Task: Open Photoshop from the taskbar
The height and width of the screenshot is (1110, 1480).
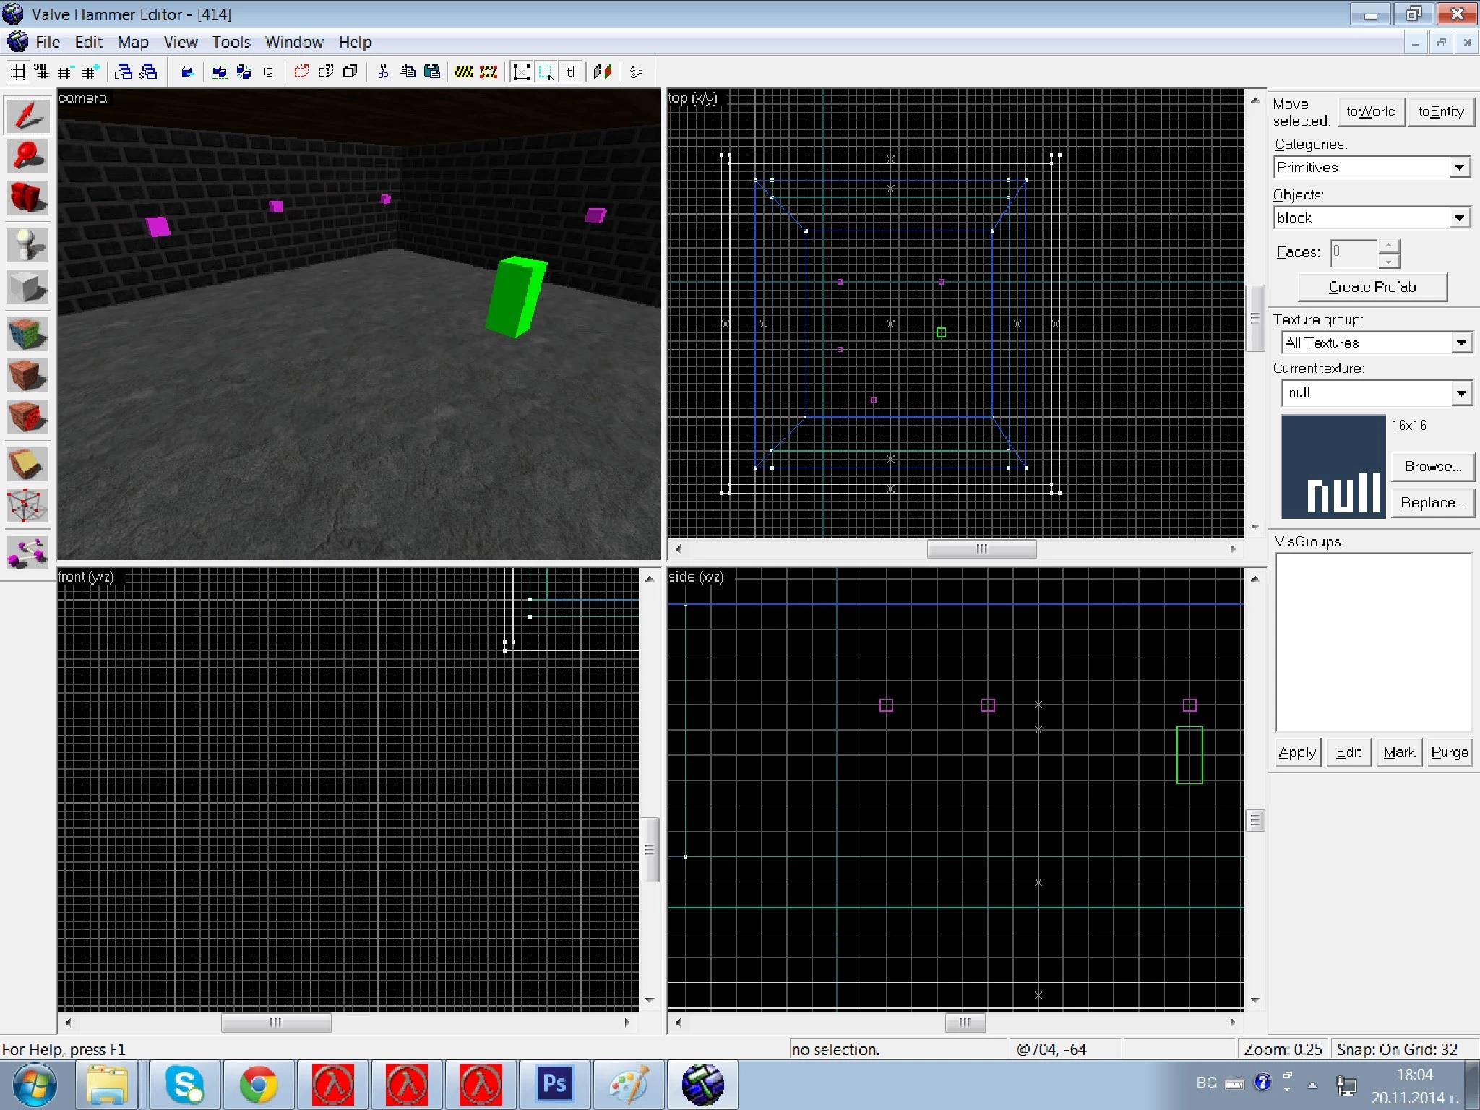Action: pyautogui.click(x=554, y=1084)
